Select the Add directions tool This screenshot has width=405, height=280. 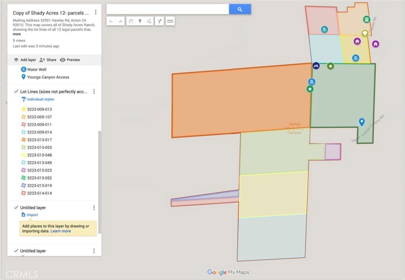[x=159, y=21]
